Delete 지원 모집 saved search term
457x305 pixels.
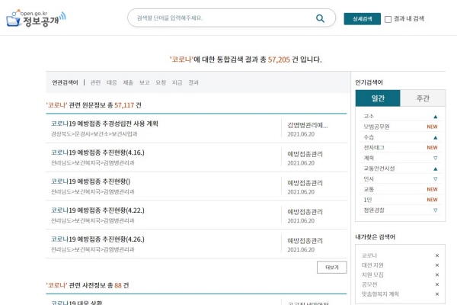pos(436,274)
